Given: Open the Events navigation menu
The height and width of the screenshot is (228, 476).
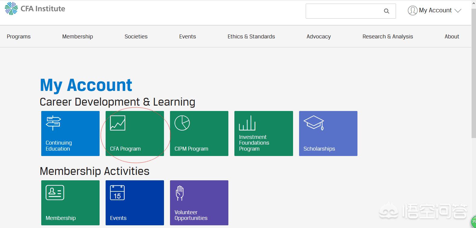Looking at the screenshot, I should (x=187, y=37).
